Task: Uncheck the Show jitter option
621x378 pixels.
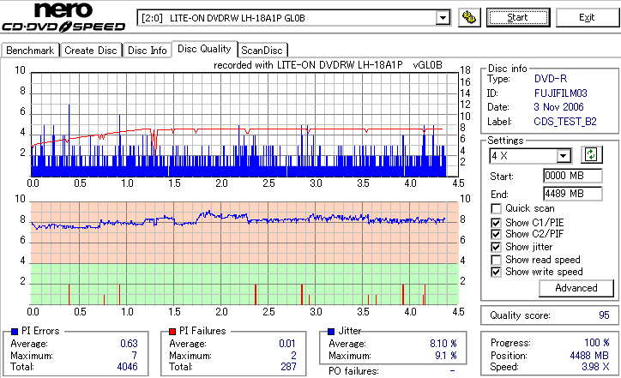Action: coord(496,247)
